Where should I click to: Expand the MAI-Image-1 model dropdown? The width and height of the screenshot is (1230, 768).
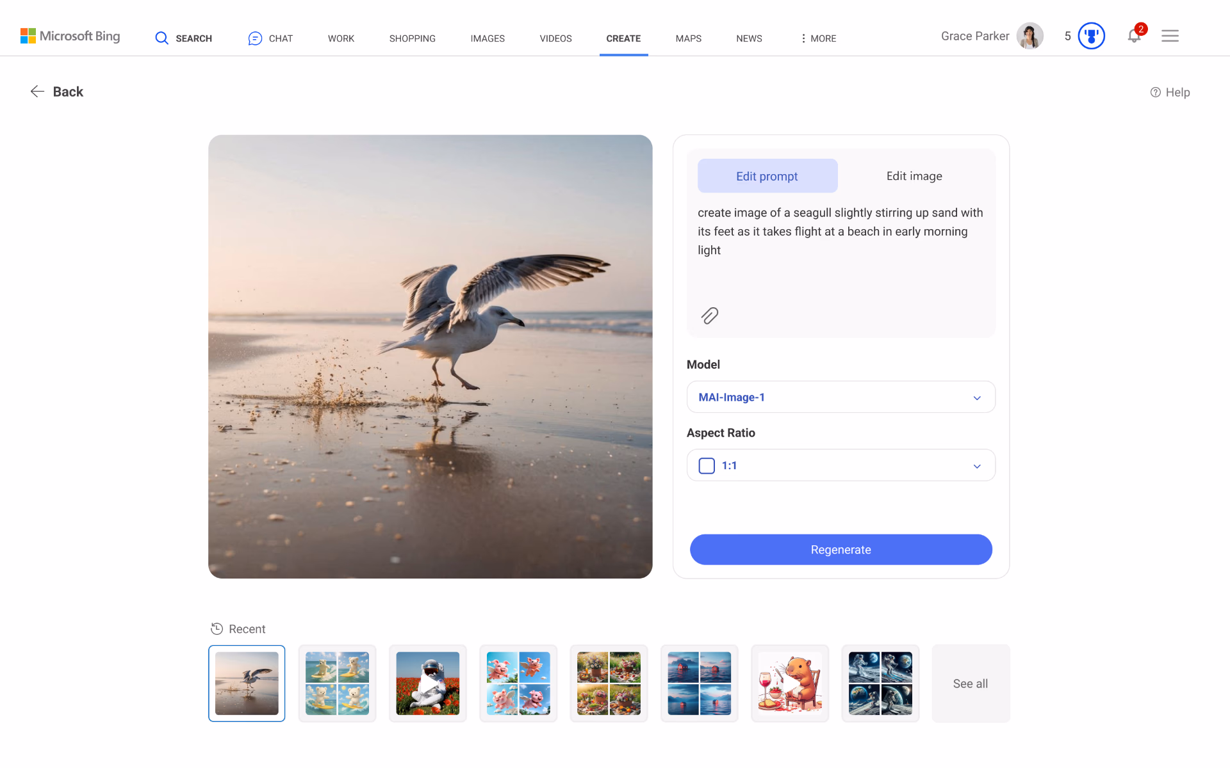840,397
